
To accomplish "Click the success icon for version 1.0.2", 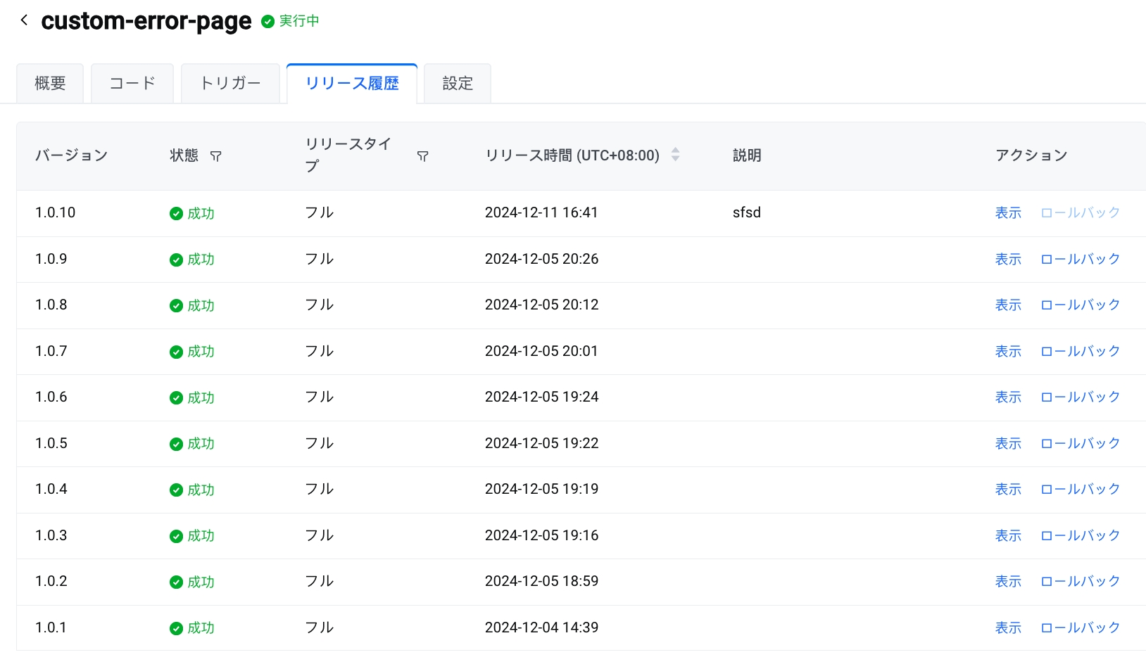I will coord(176,582).
